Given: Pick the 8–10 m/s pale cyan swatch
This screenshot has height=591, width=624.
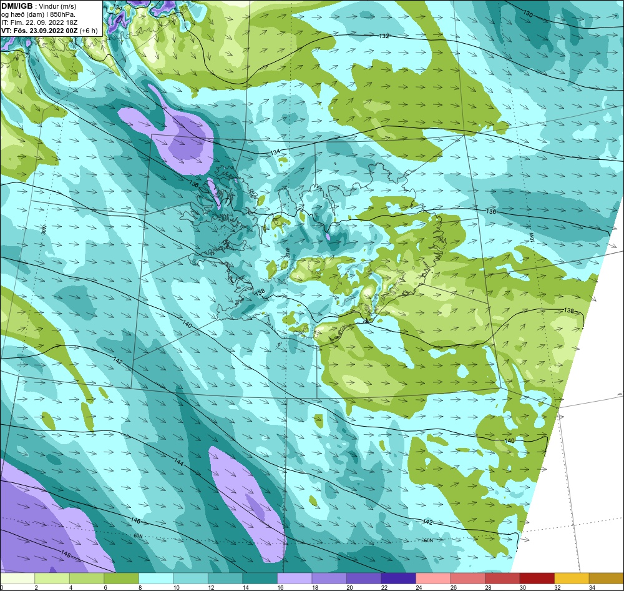Looking at the screenshot, I should coord(156,579).
